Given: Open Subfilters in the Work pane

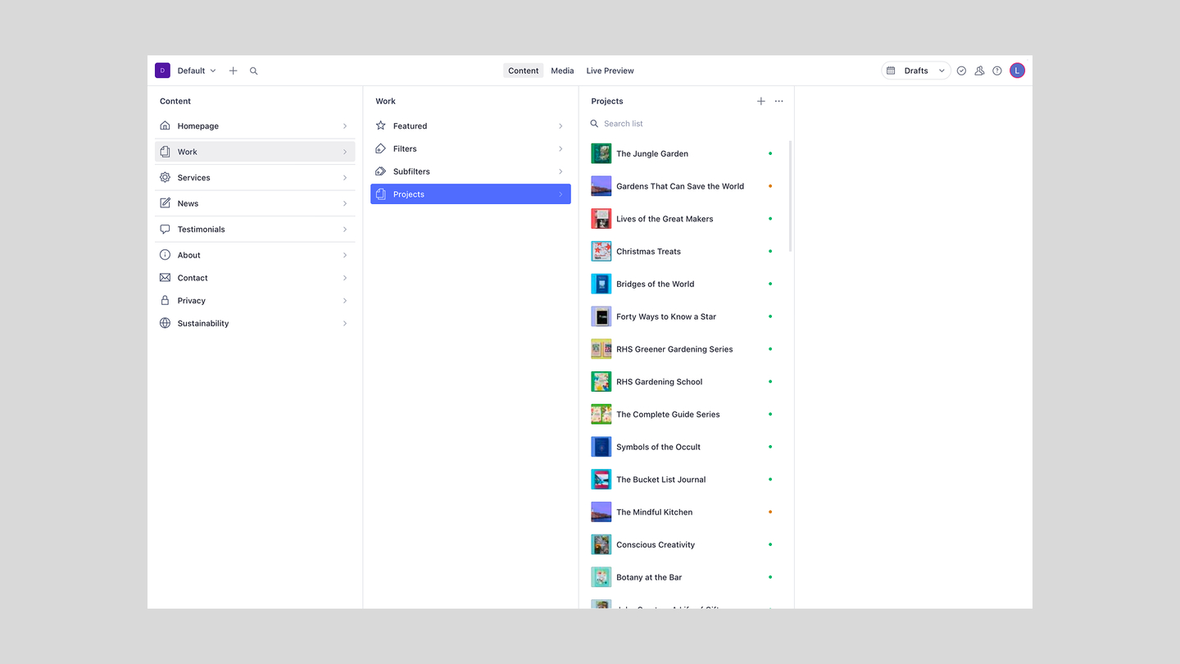Looking at the screenshot, I should [x=470, y=171].
